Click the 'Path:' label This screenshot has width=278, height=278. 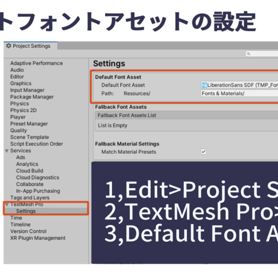pos(107,93)
